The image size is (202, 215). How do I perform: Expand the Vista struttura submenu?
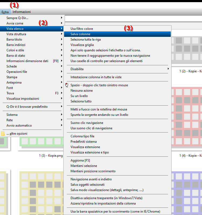[x=32, y=34]
